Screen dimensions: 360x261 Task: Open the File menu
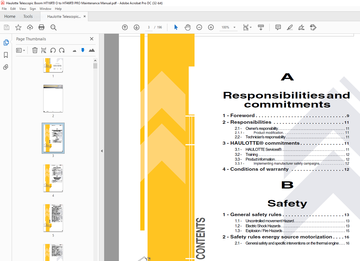coord(4,9)
